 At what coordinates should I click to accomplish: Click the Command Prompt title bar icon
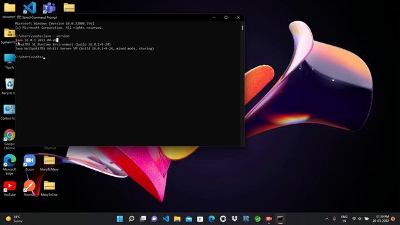click(x=19, y=17)
